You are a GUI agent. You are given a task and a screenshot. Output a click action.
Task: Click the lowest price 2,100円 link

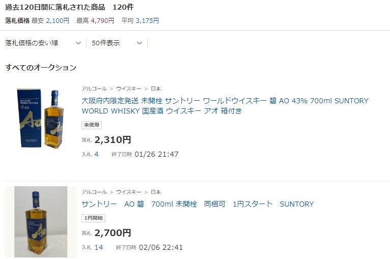coord(58,21)
